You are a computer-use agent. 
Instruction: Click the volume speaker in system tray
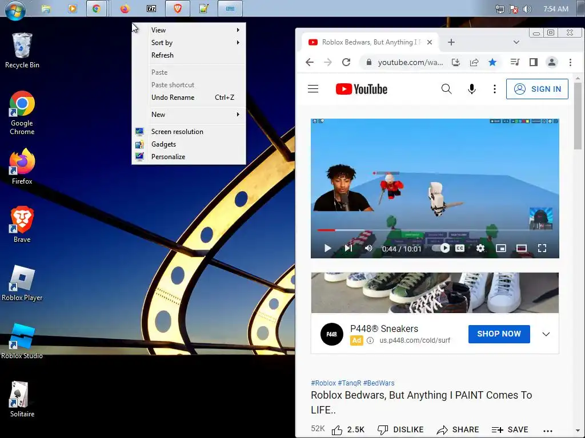[527, 9]
